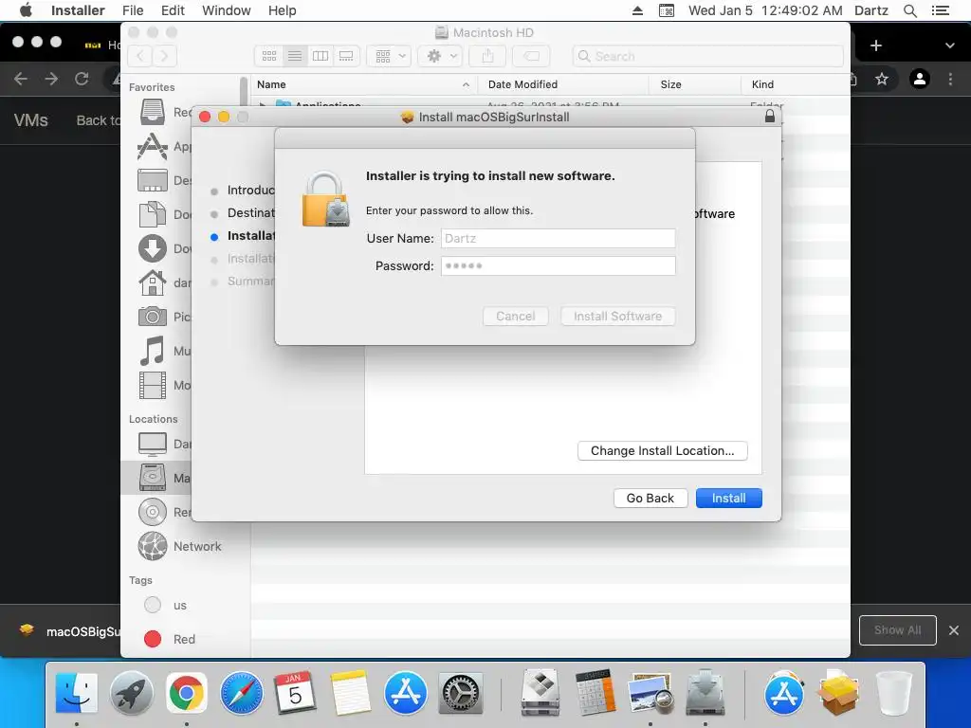Click Show All in Chrome downloads bar
Image resolution: width=971 pixels, height=728 pixels.
click(897, 630)
